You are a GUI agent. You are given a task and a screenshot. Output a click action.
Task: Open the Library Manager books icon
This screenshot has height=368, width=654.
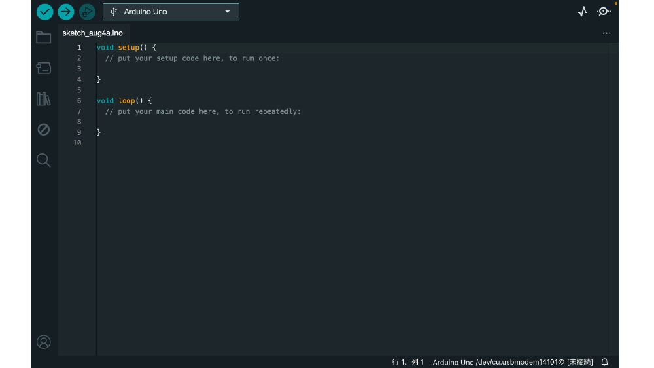pyautogui.click(x=44, y=99)
